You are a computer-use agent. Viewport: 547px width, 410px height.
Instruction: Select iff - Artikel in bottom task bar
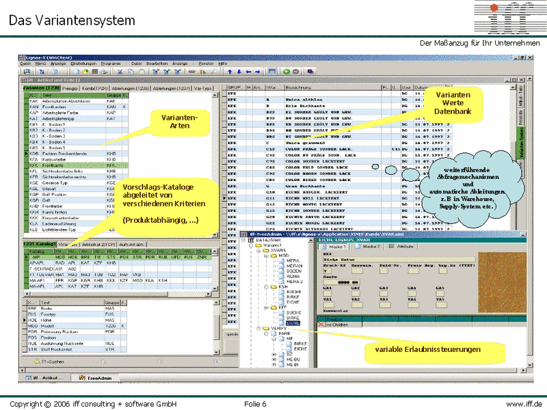click(44, 378)
